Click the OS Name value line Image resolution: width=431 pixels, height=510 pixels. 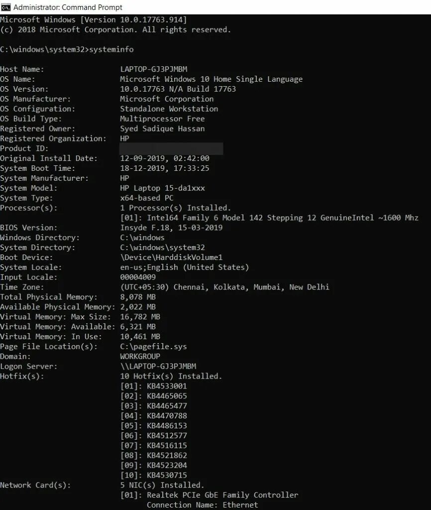point(212,79)
